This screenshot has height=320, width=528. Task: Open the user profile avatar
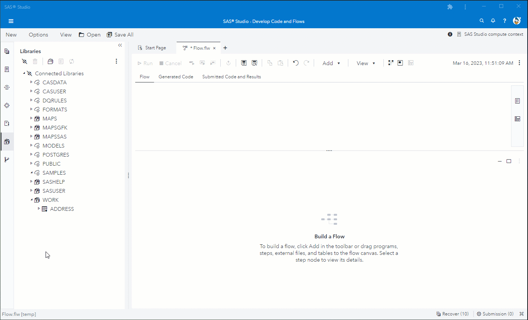click(x=517, y=21)
